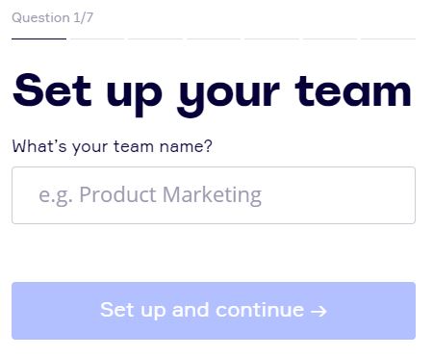Jump to last progress step segment

(388, 38)
